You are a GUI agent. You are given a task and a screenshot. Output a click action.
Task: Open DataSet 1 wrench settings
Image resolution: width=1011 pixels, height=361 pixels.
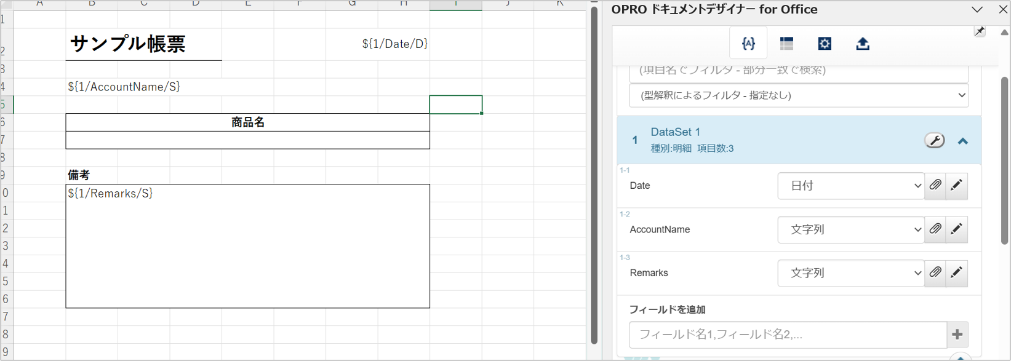[934, 140]
